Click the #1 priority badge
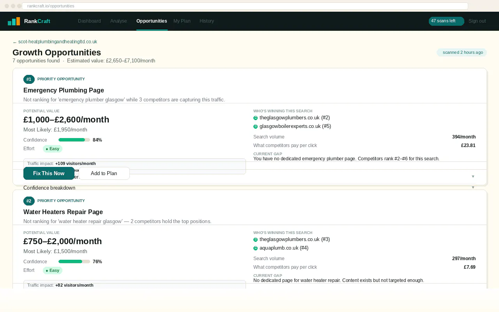This screenshot has width=499, height=312. click(29, 79)
